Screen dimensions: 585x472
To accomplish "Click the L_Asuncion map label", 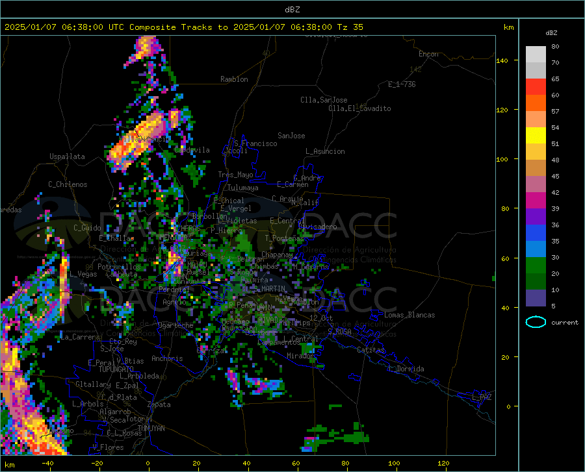I will [x=325, y=151].
